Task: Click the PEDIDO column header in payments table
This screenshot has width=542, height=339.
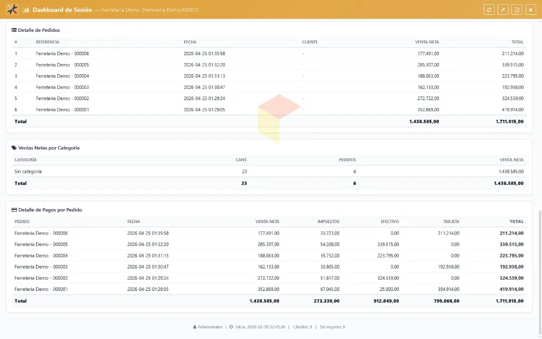Action: [22, 221]
